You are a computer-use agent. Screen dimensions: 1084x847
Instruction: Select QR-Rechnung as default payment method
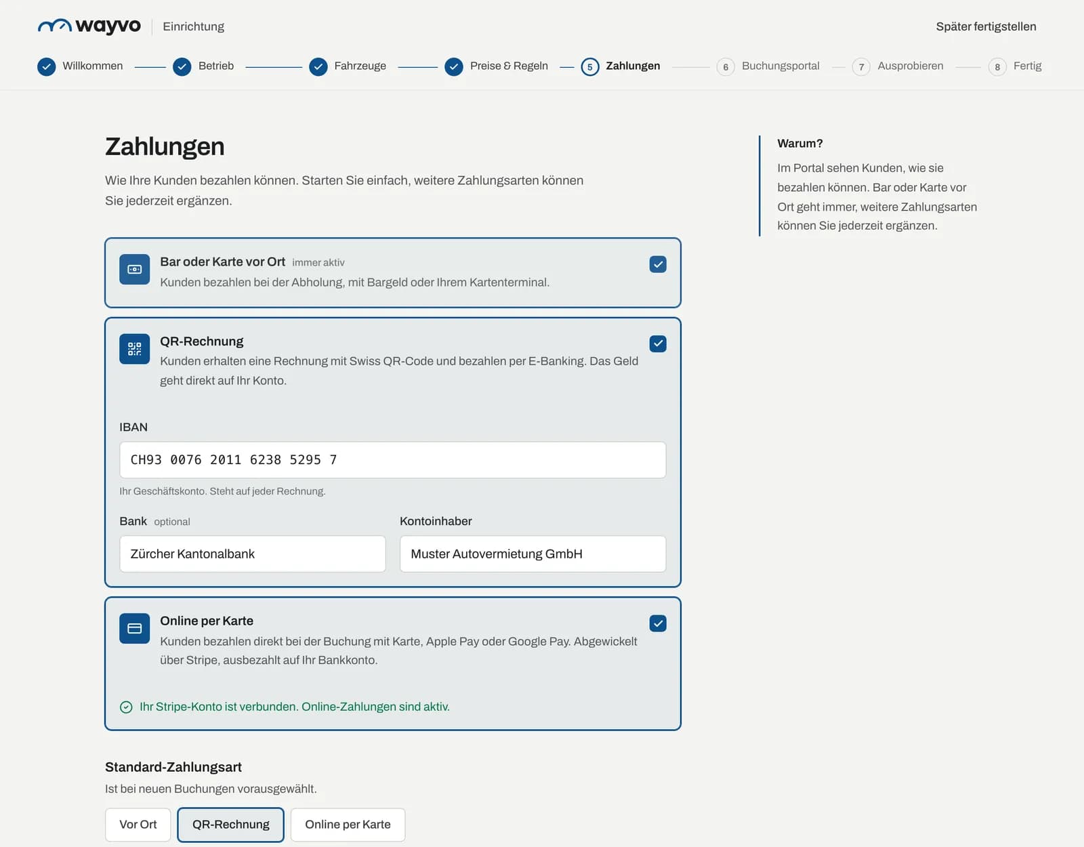(x=231, y=825)
